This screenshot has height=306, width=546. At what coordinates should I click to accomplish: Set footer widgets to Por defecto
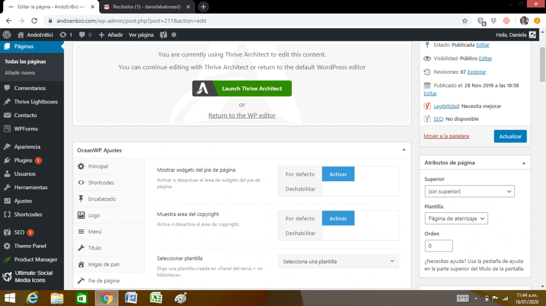pyautogui.click(x=300, y=174)
